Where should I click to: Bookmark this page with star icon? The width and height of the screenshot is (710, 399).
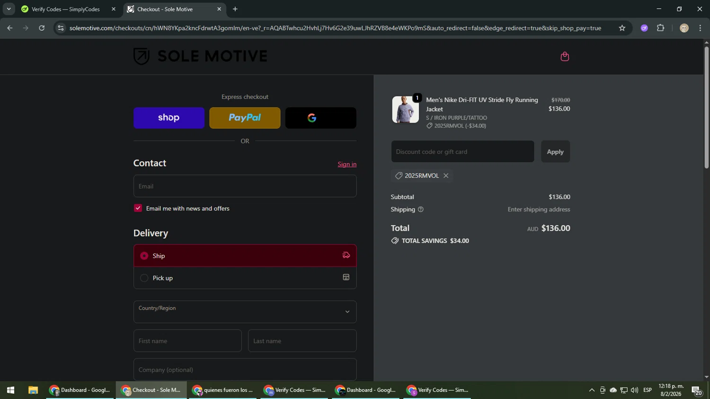click(x=622, y=28)
